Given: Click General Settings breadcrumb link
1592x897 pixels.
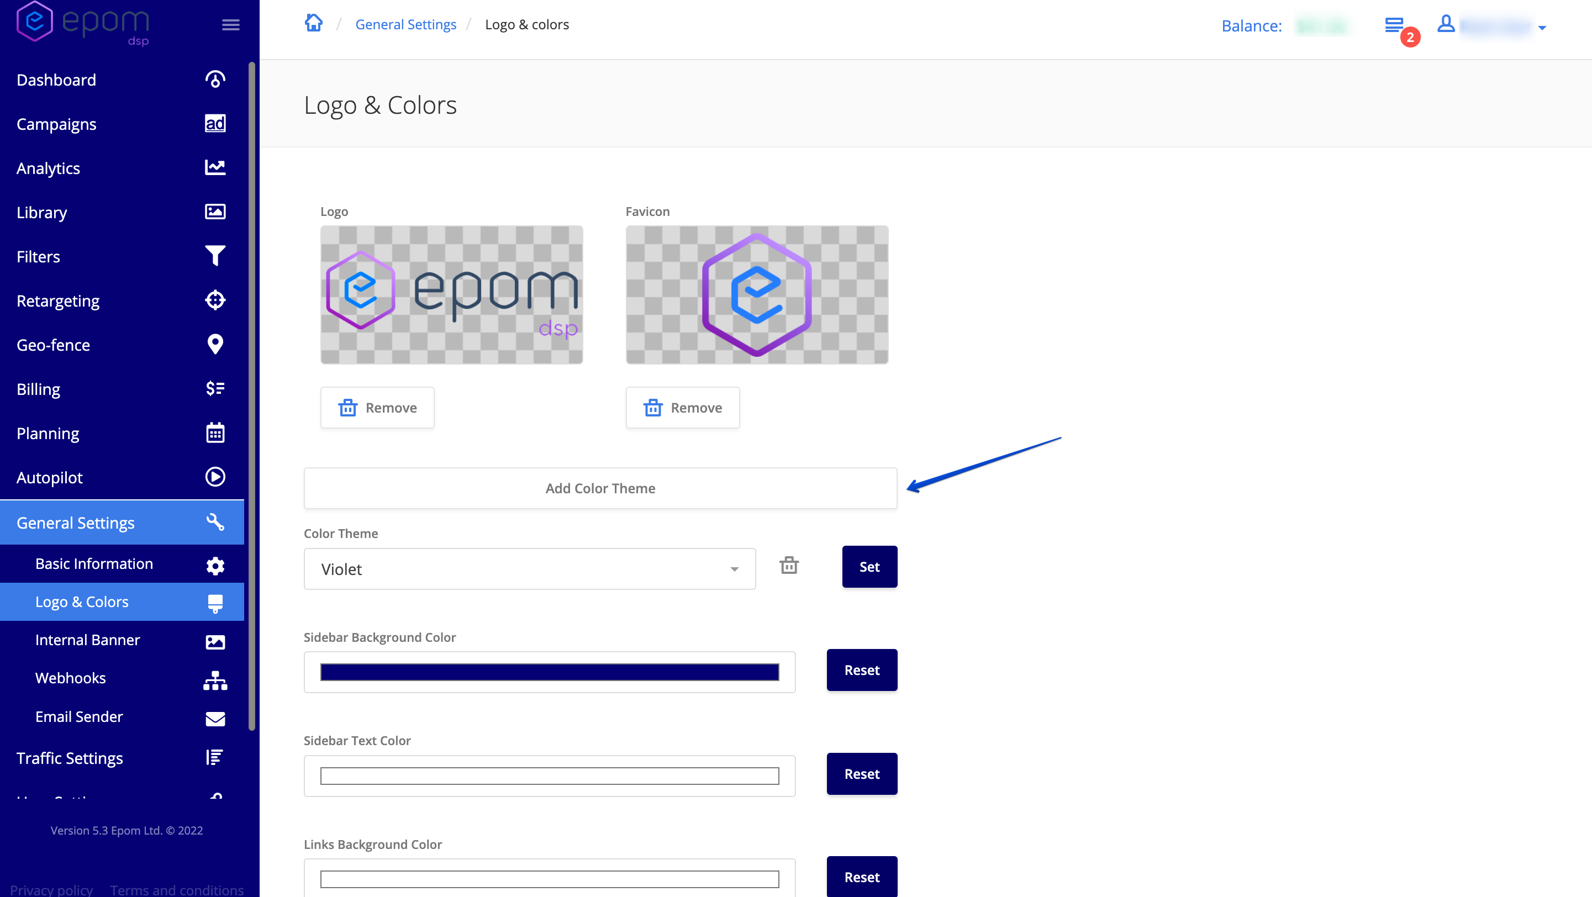Looking at the screenshot, I should click(405, 25).
